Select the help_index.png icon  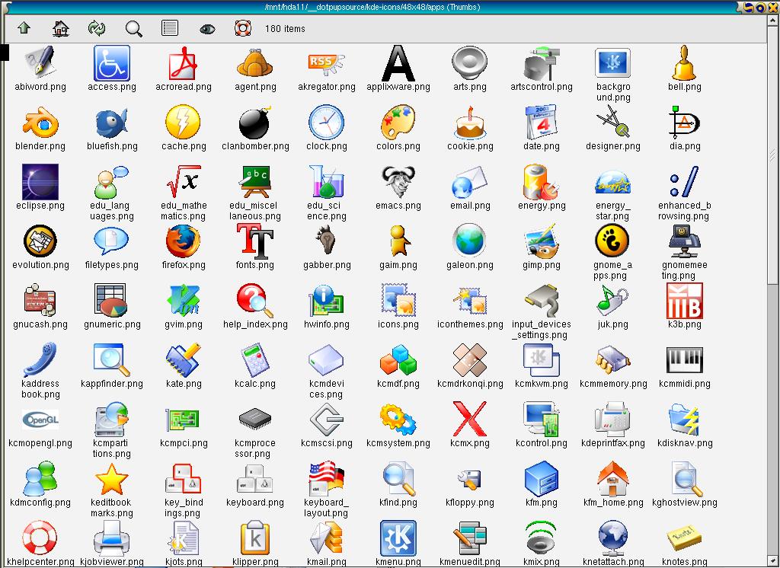click(x=255, y=301)
